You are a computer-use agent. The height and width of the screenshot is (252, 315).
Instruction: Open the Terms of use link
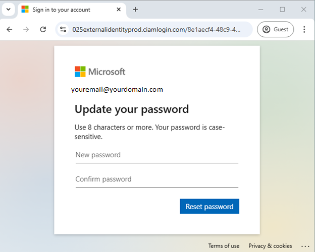pyautogui.click(x=224, y=246)
